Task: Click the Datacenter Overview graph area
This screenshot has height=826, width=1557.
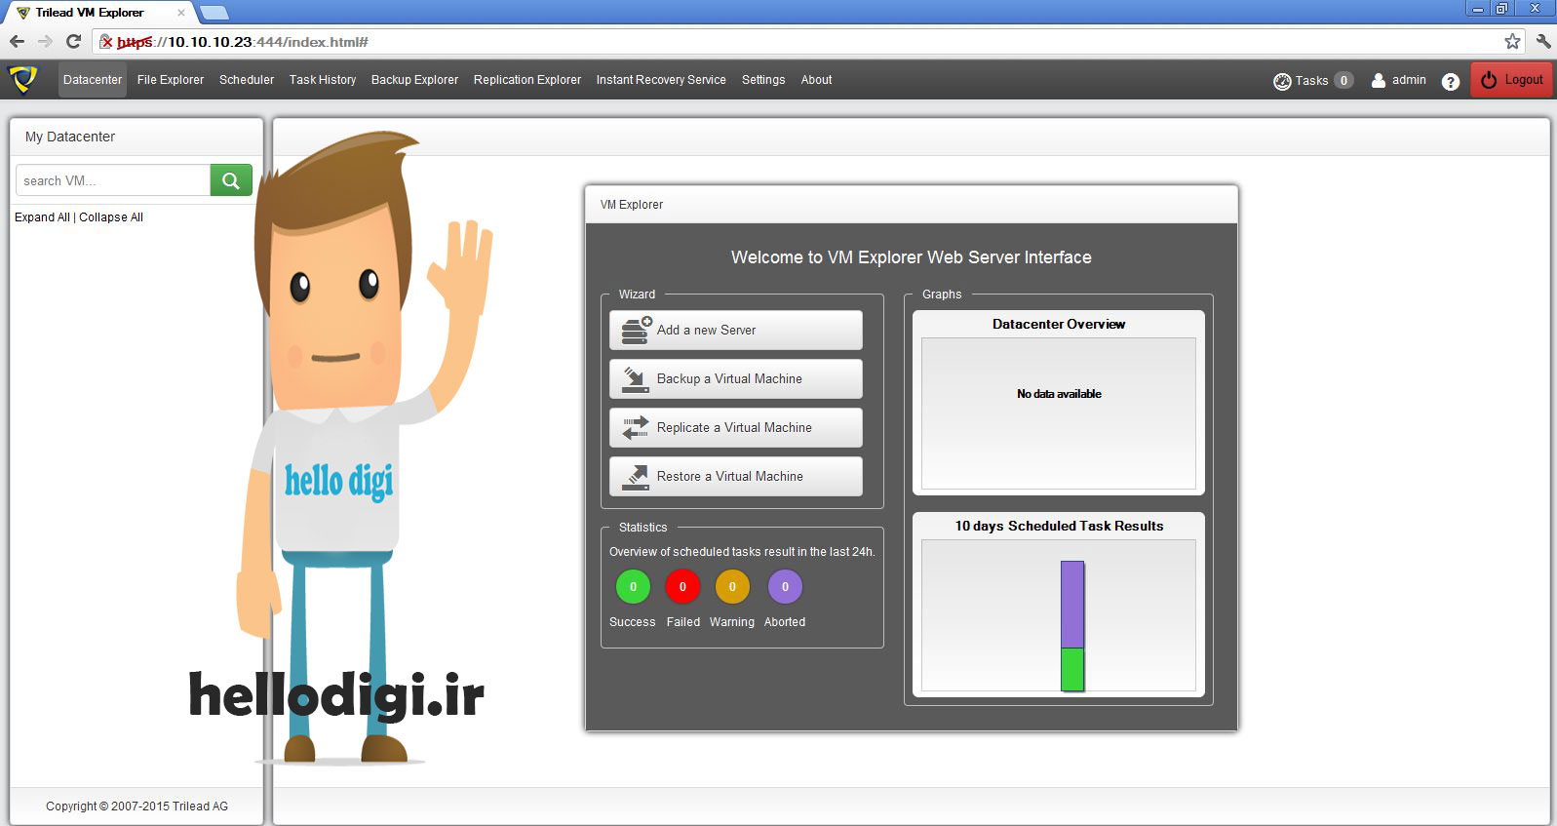Action: click(x=1059, y=413)
